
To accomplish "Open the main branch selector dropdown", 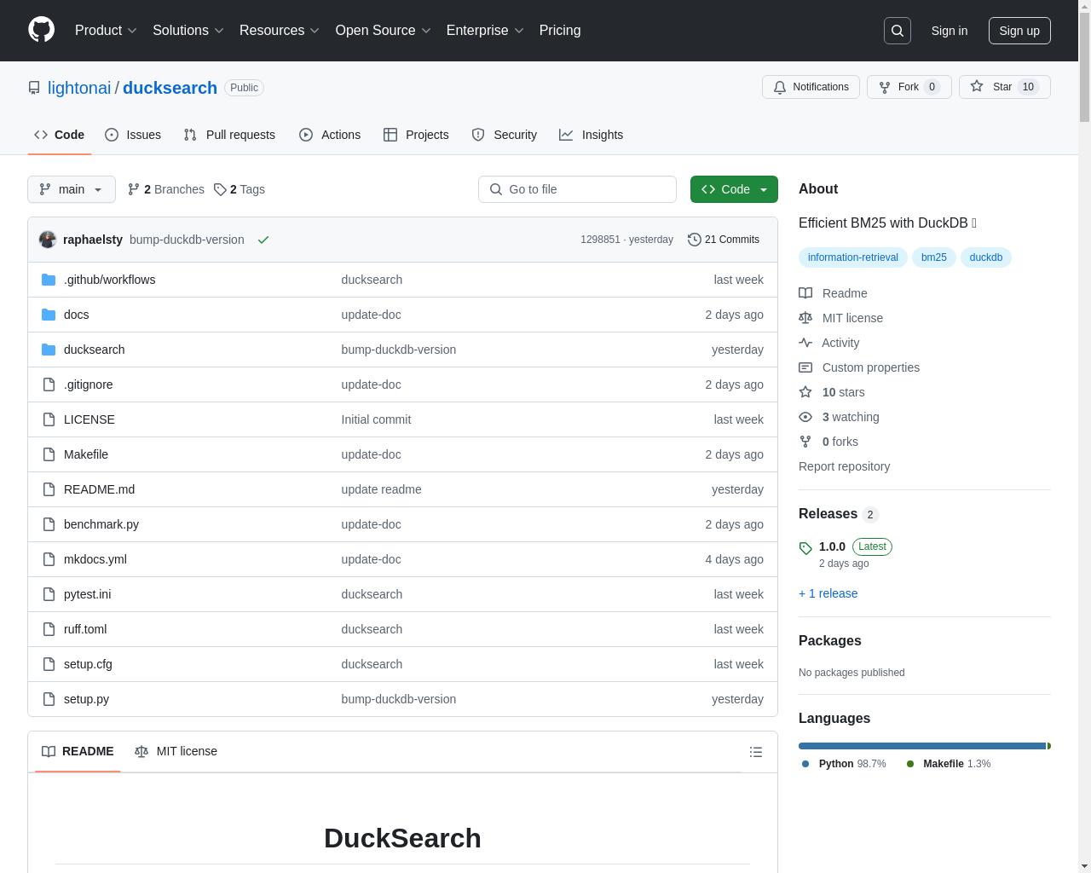I will click(x=72, y=189).
